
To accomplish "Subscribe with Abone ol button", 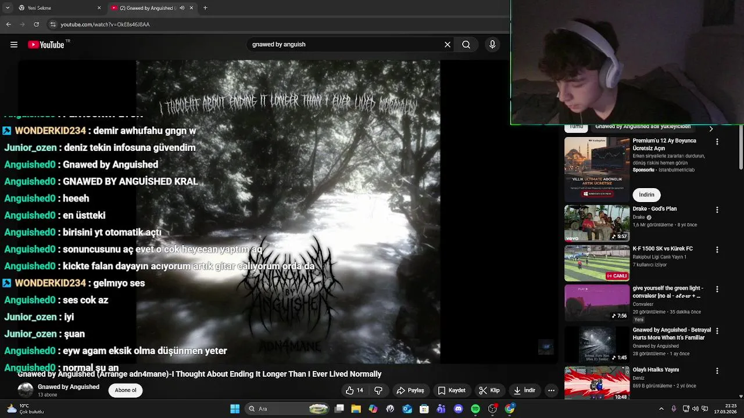I will click(x=126, y=390).
